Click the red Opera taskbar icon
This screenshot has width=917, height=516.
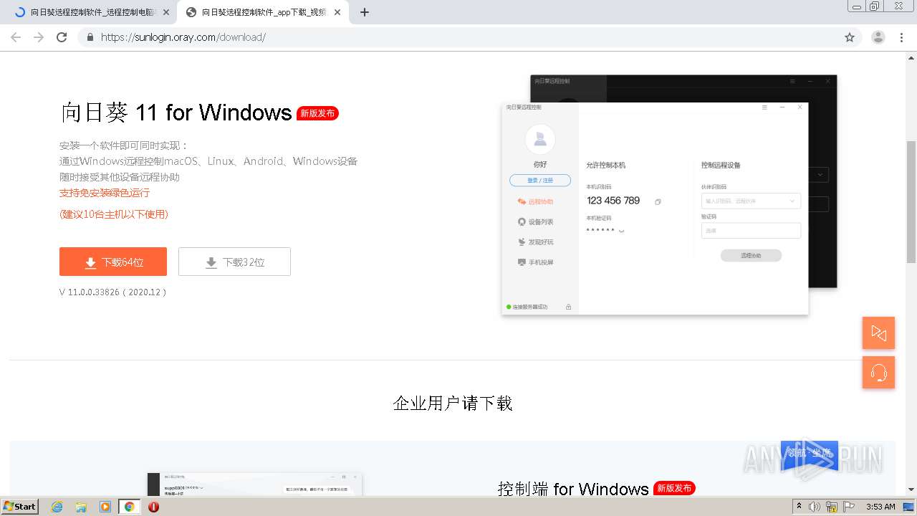tap(153, 507)
